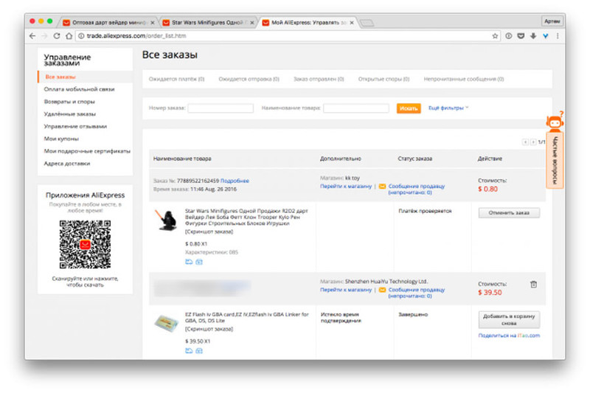
Task: Click the downloads arrow extension icon
Action: coord(533,35)
